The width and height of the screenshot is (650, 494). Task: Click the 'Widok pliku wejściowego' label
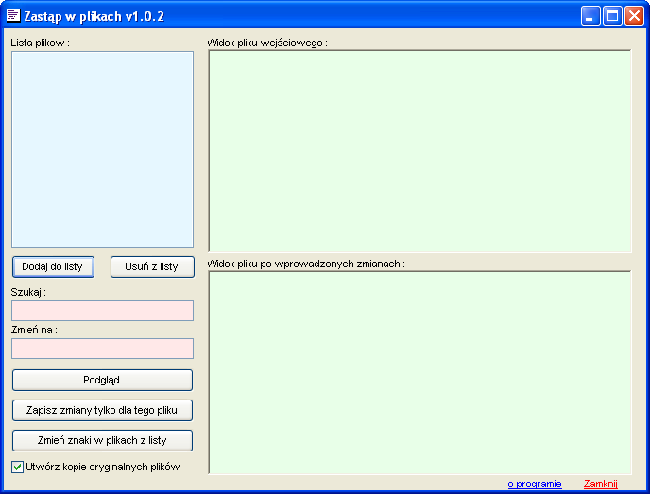pos(267,43)
